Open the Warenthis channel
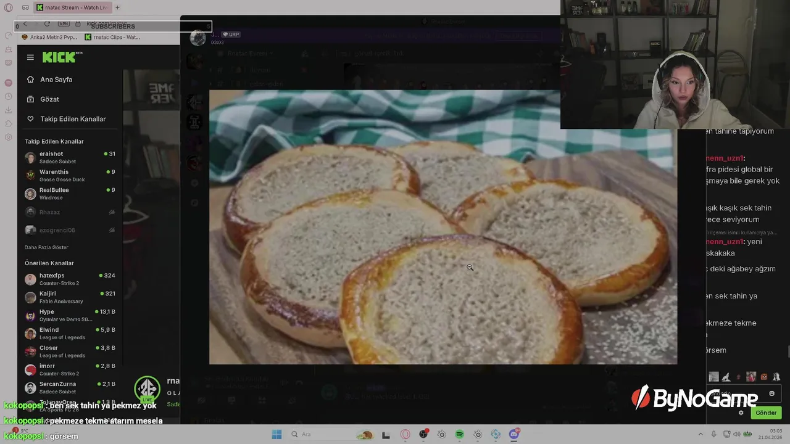This screenshot has width=790, height=444. 70,175
